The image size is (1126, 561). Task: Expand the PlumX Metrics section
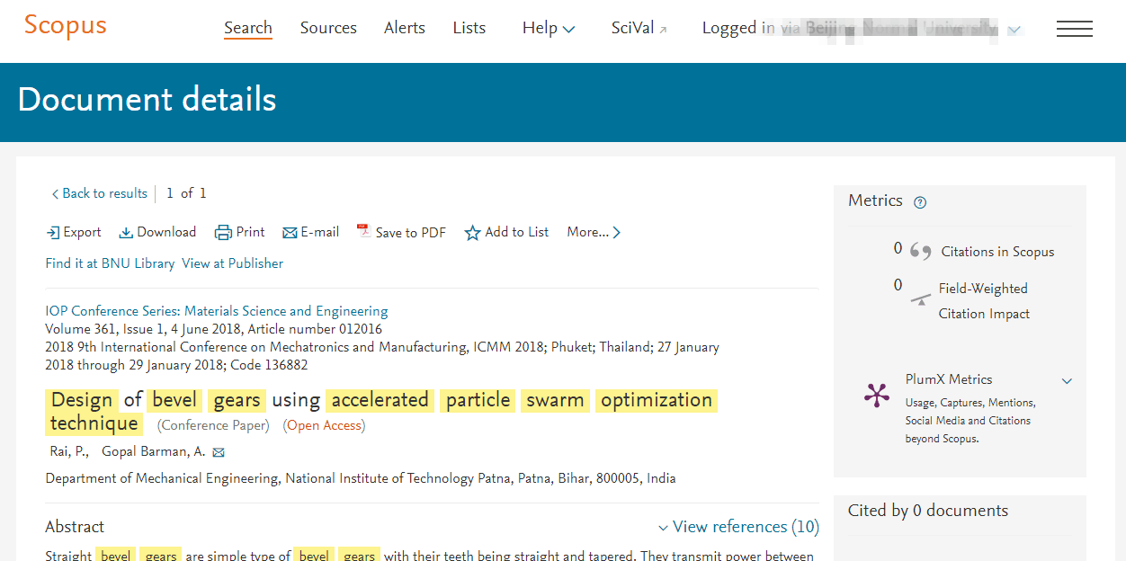[1067, 381]
